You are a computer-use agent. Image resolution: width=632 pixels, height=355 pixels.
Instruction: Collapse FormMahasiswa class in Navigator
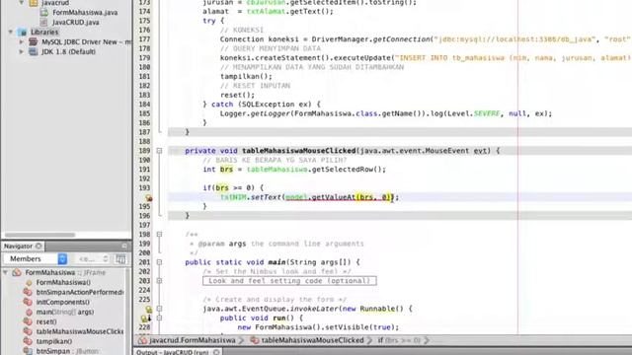(x=6, y=272)
